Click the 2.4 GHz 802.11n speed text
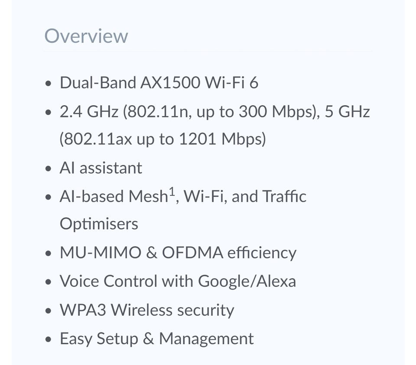 (190, 111)
